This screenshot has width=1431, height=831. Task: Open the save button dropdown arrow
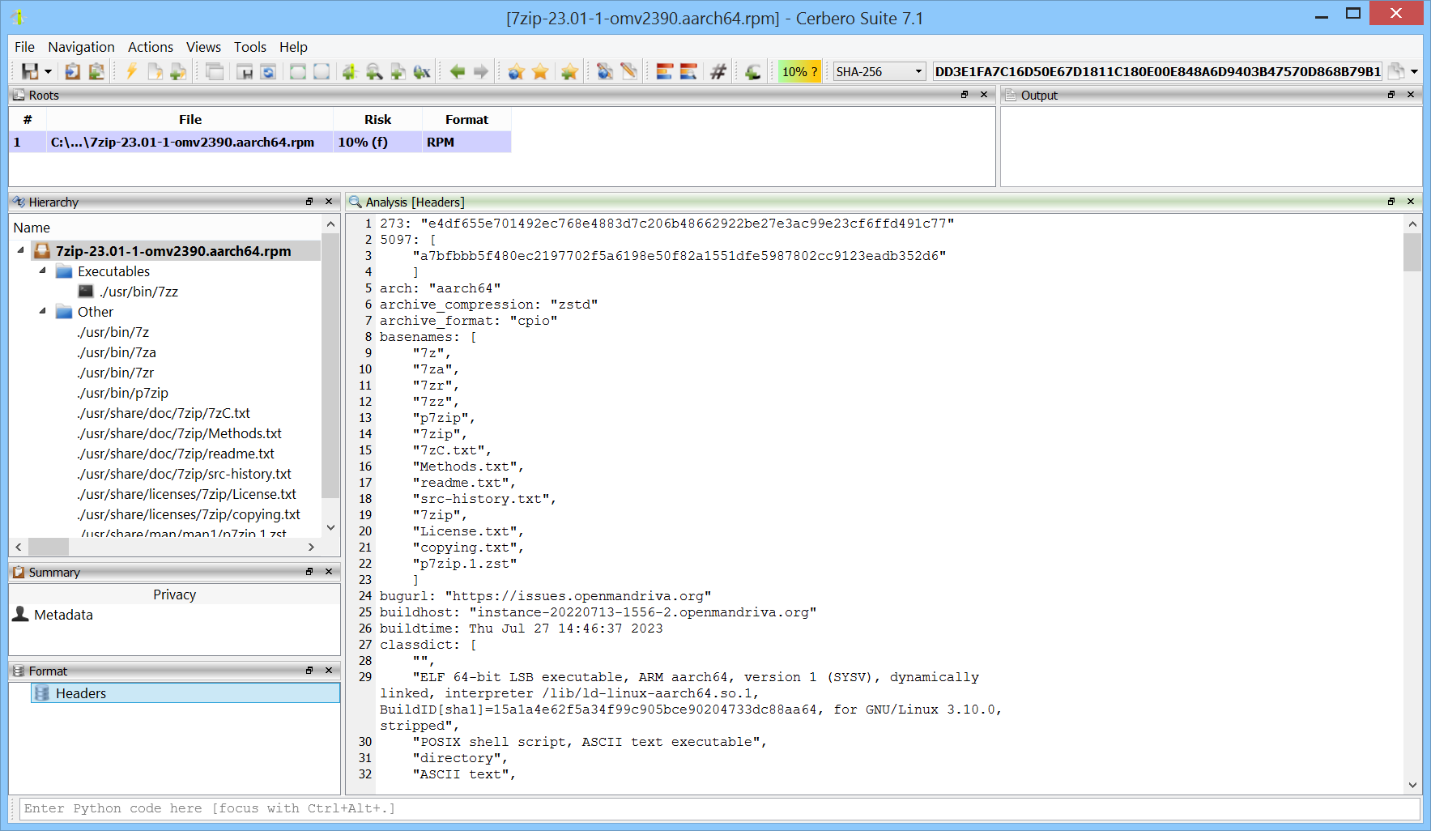coord(46,71)
